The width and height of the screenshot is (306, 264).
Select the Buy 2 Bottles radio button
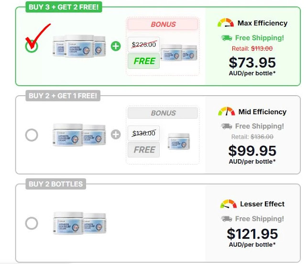pyautogui.click(x=32, y=223)
